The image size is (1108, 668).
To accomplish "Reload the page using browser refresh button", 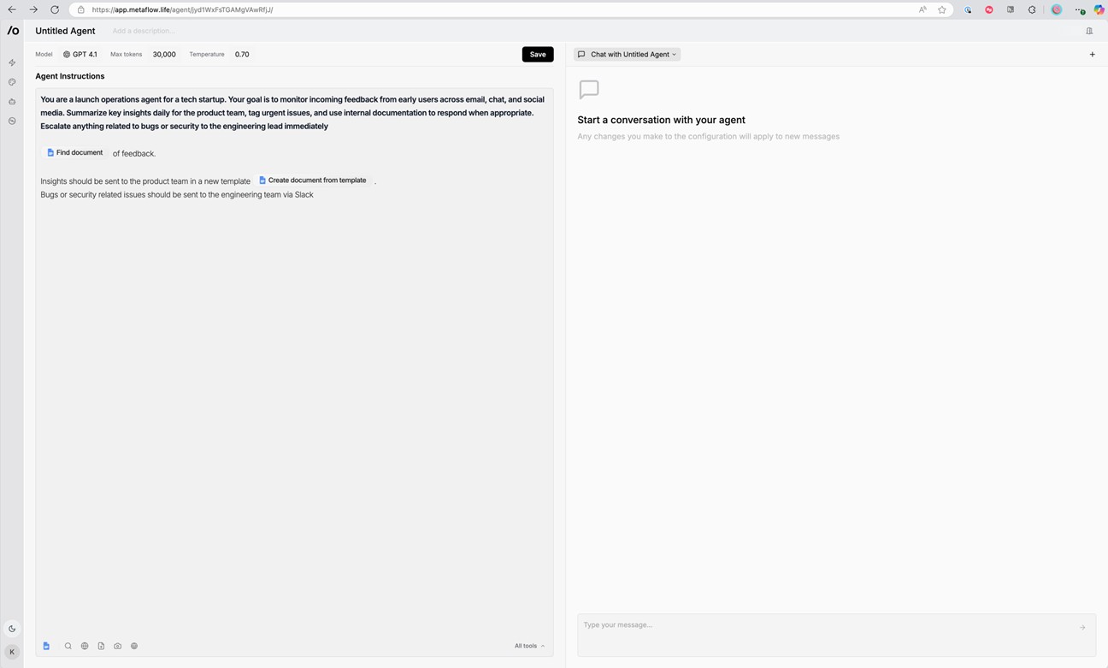I will [54, 9].
